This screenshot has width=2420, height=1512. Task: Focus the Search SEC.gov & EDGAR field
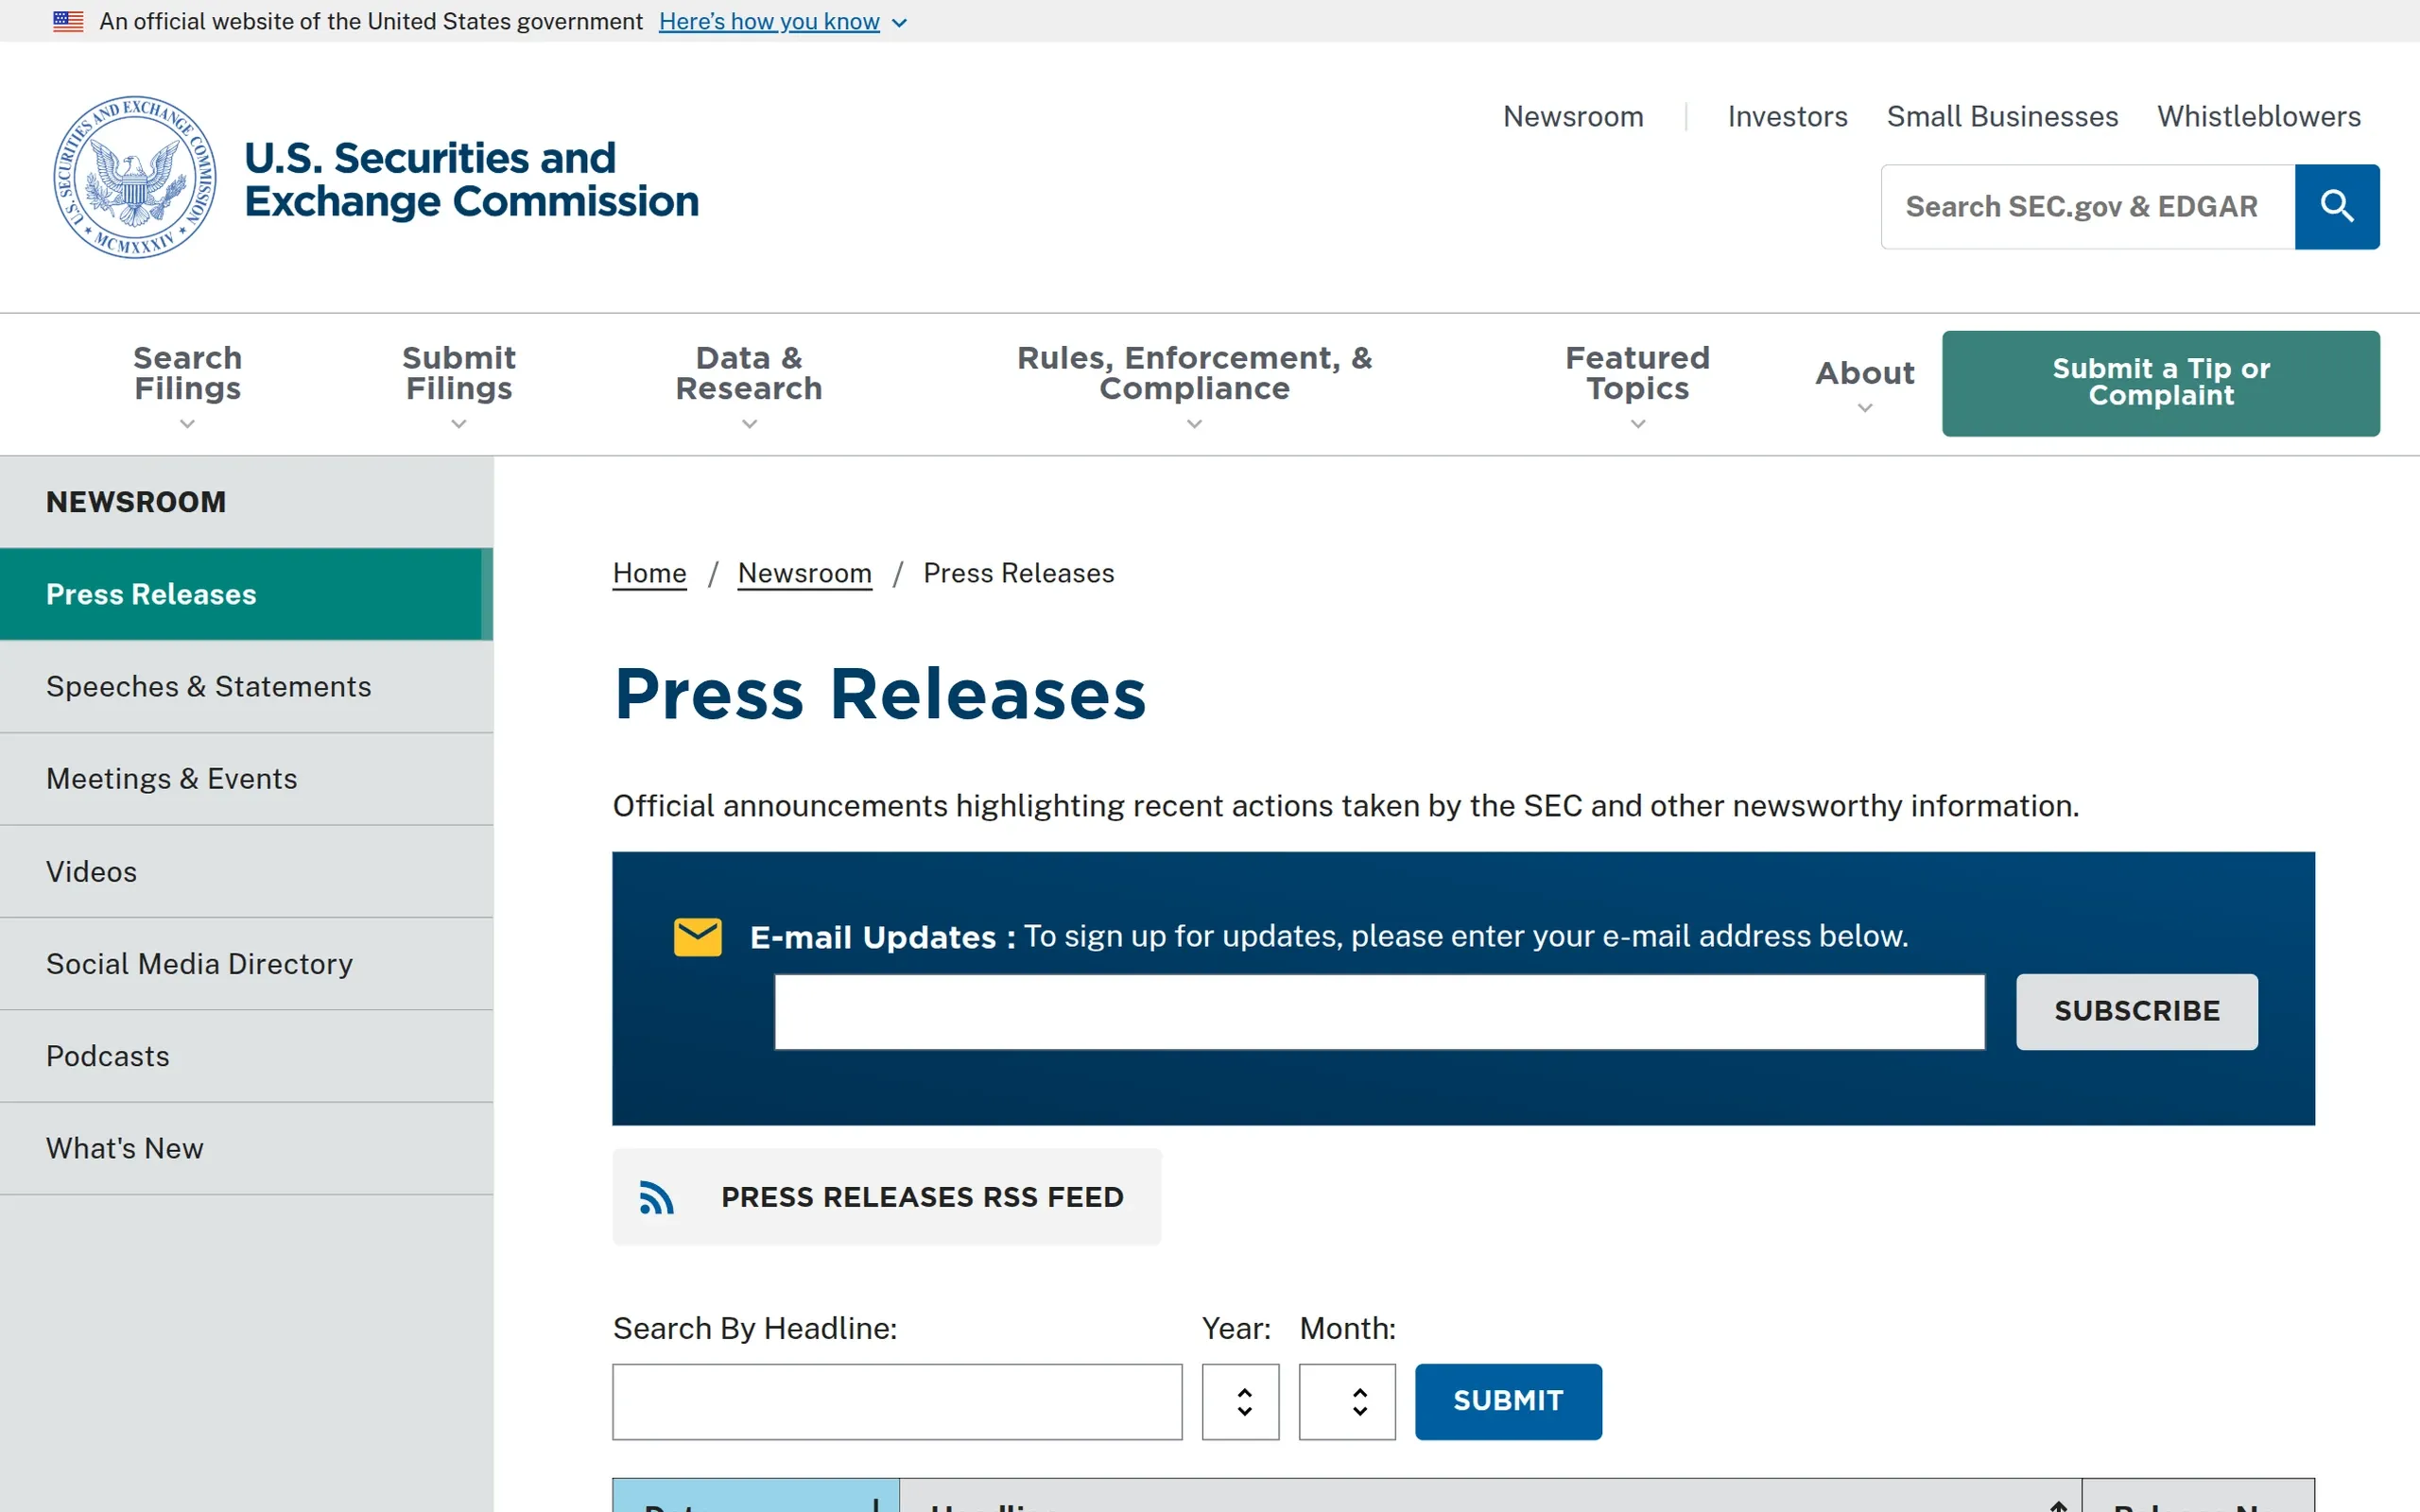[2087, 206]
